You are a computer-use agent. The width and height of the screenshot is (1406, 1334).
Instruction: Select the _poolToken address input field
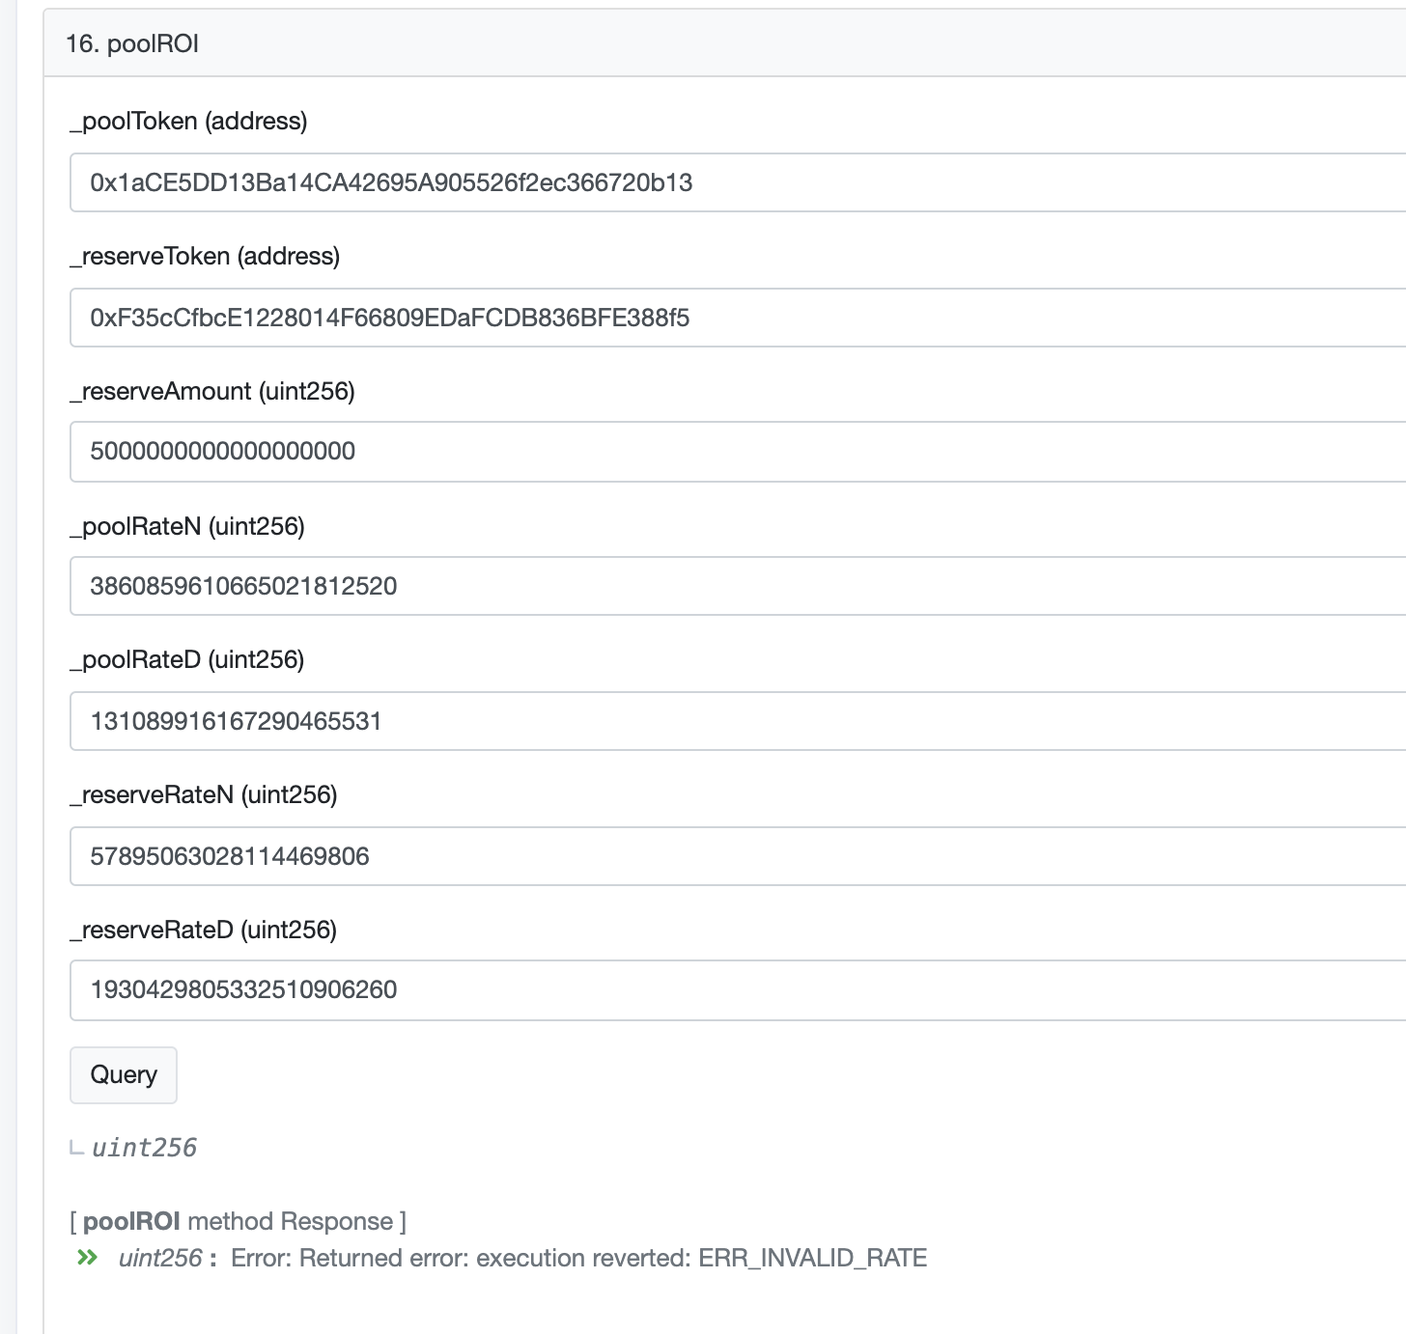pos(579,182)
